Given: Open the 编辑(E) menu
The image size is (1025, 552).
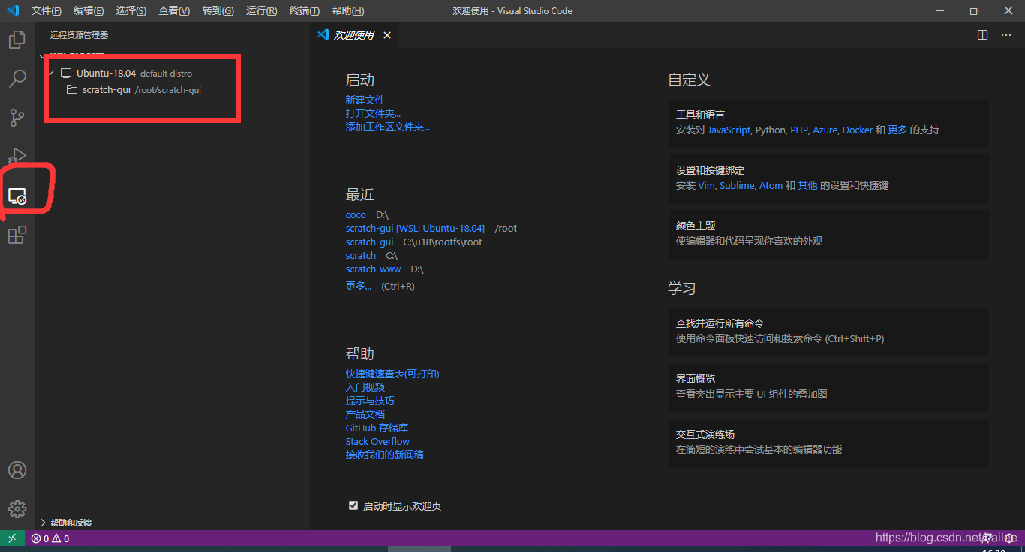Looking at the screenshot, I should point(89,11).
